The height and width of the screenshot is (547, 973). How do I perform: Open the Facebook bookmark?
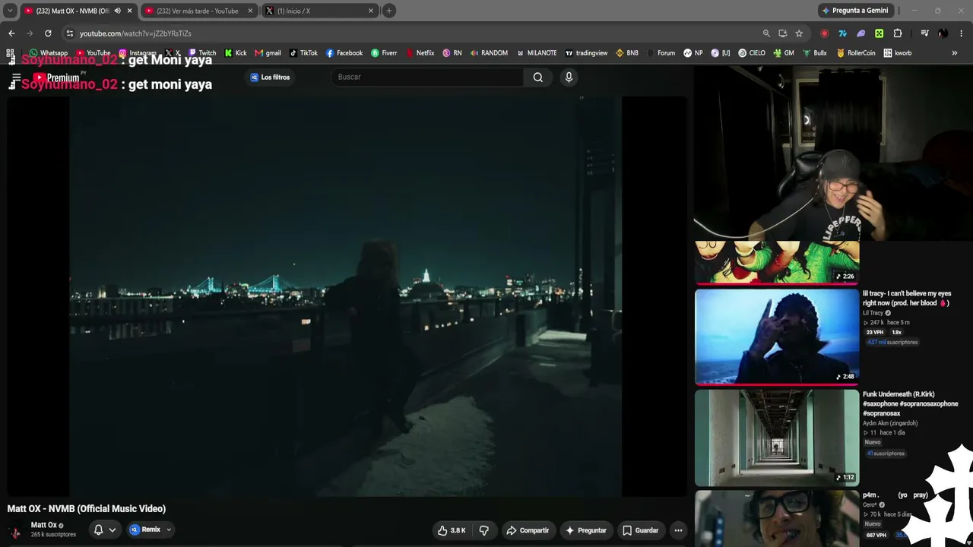click(x=344, y=53)
